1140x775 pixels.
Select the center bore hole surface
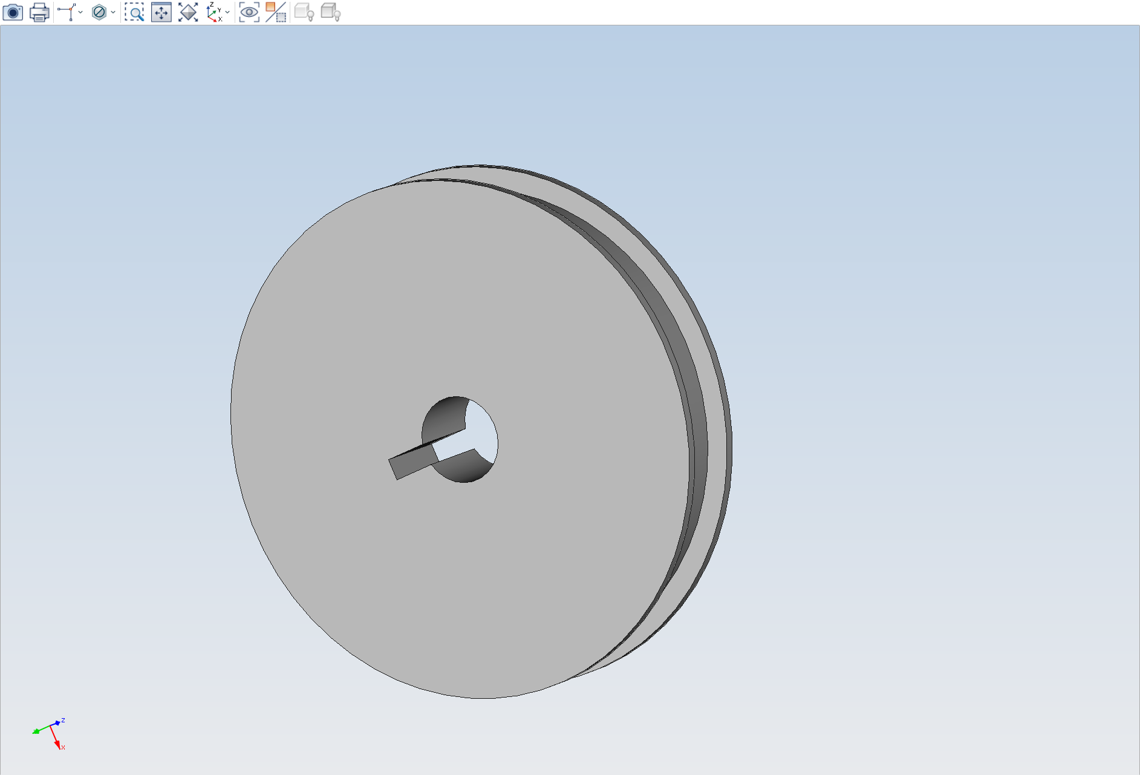point(443,417)
